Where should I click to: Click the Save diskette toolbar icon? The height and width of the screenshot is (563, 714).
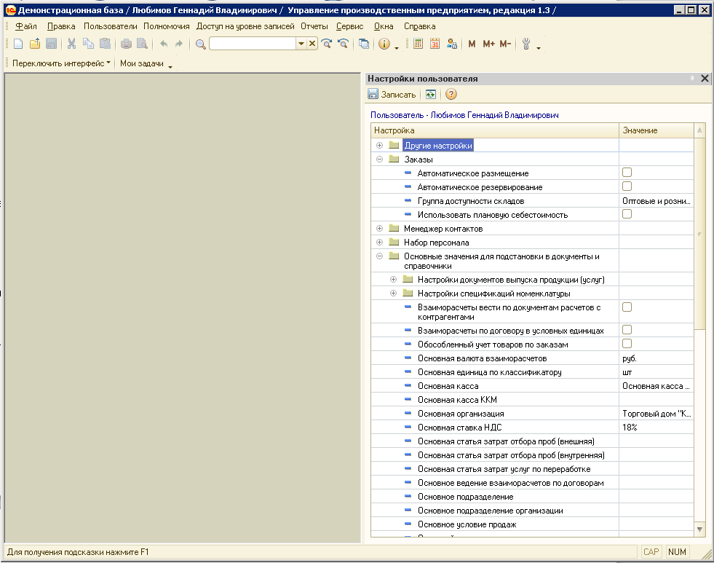52,44
